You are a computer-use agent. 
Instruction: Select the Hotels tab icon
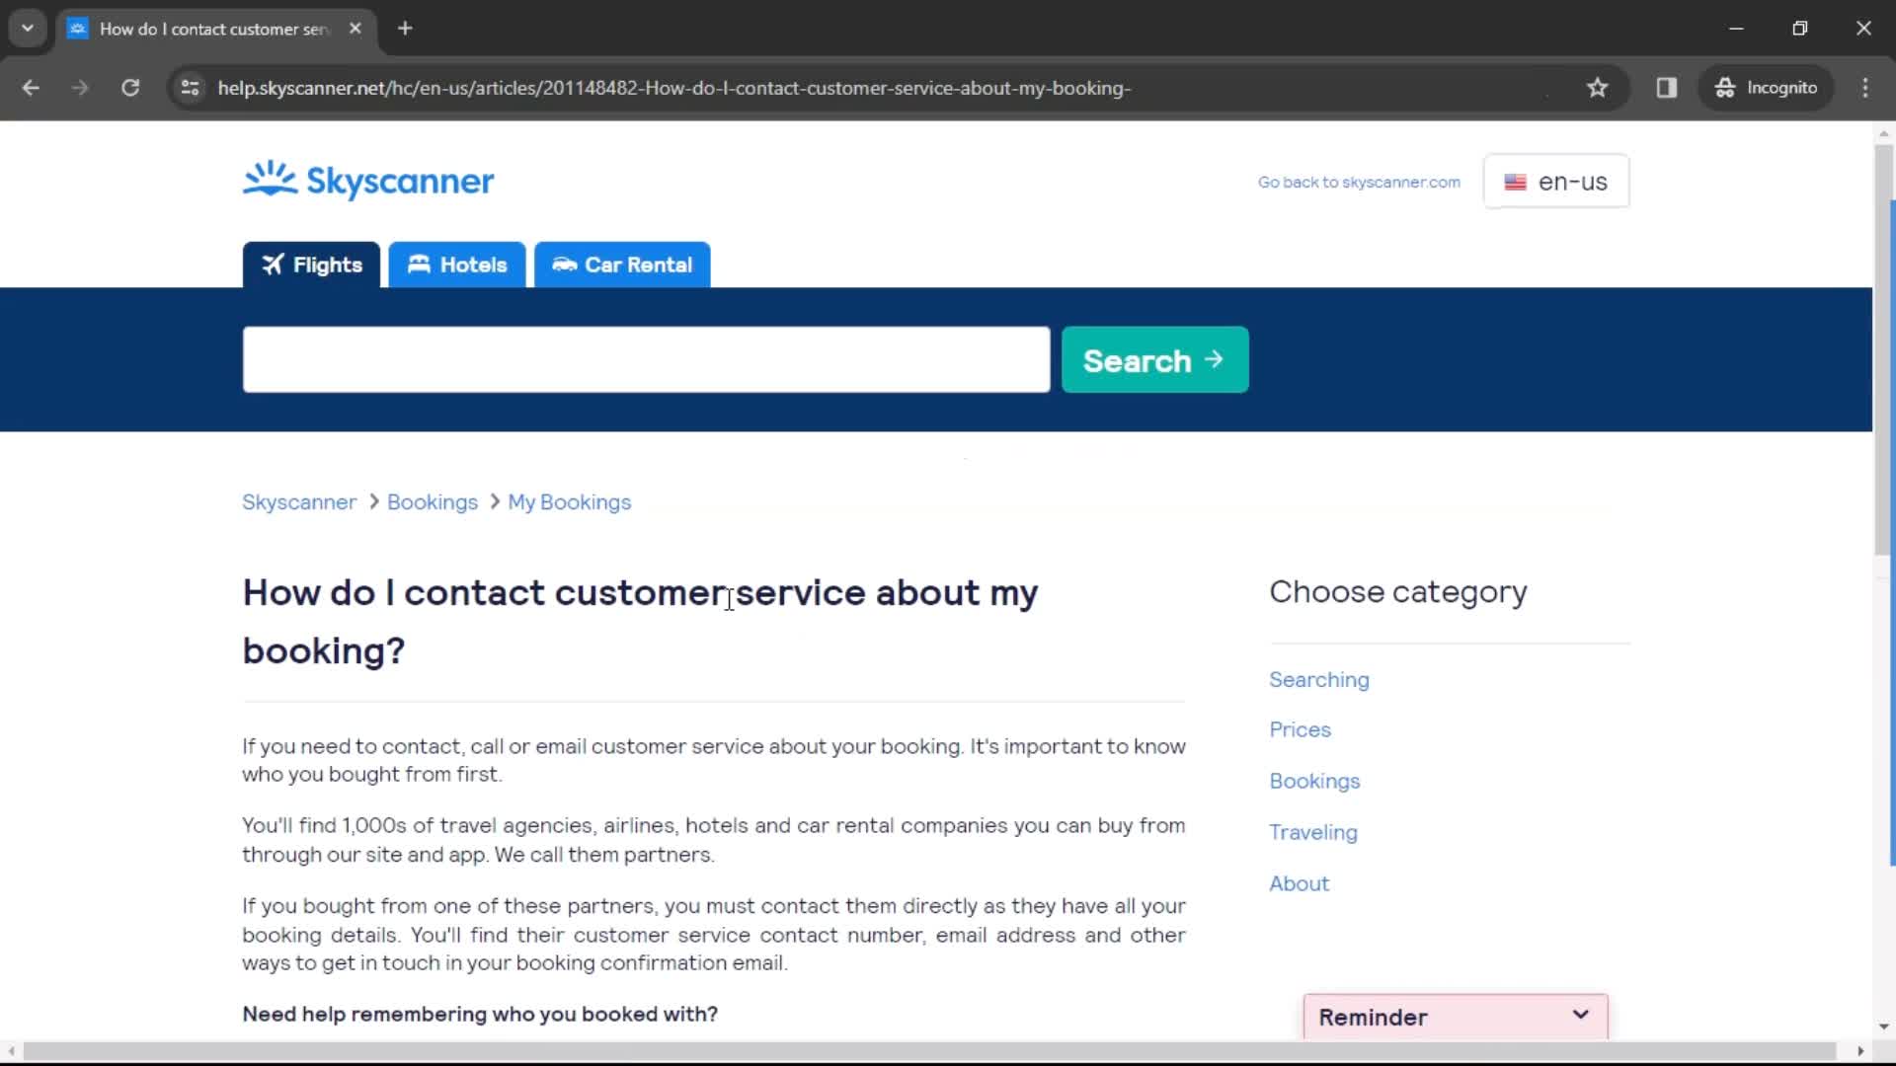click(x=420, y=265)
